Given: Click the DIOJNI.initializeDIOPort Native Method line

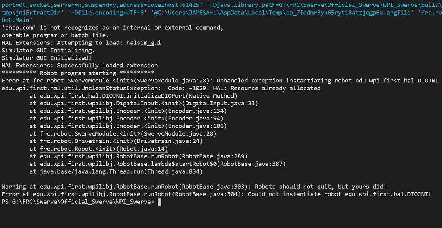Looking at the screenshot, I should click(133, 96).
